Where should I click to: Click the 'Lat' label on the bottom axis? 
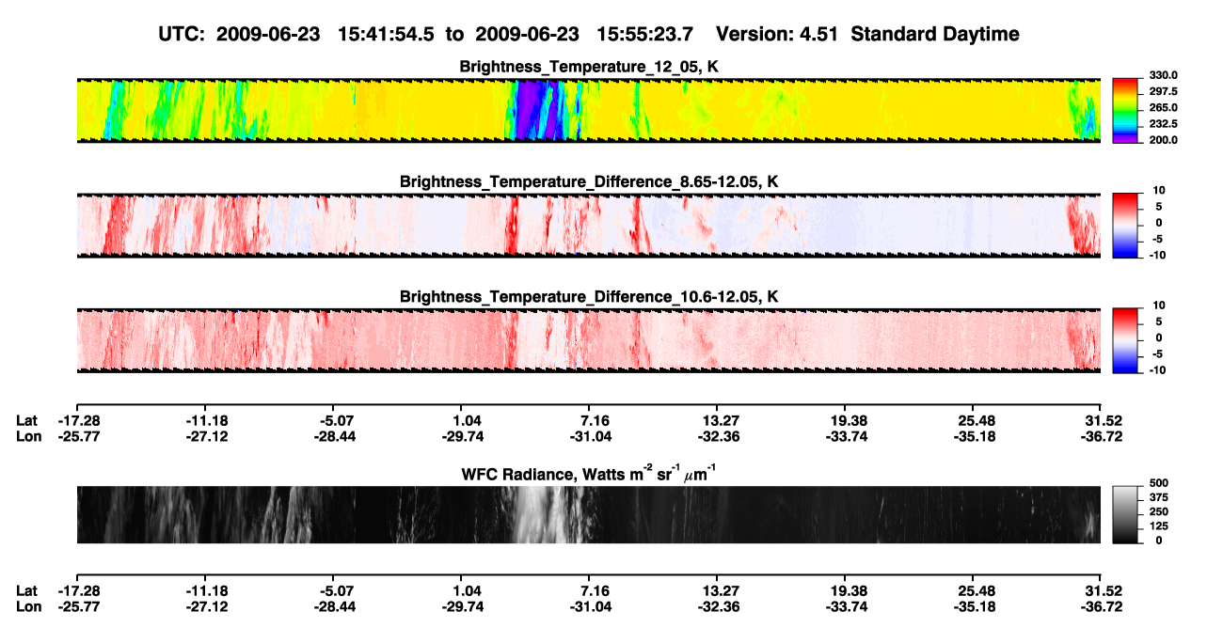pos(26,590)
